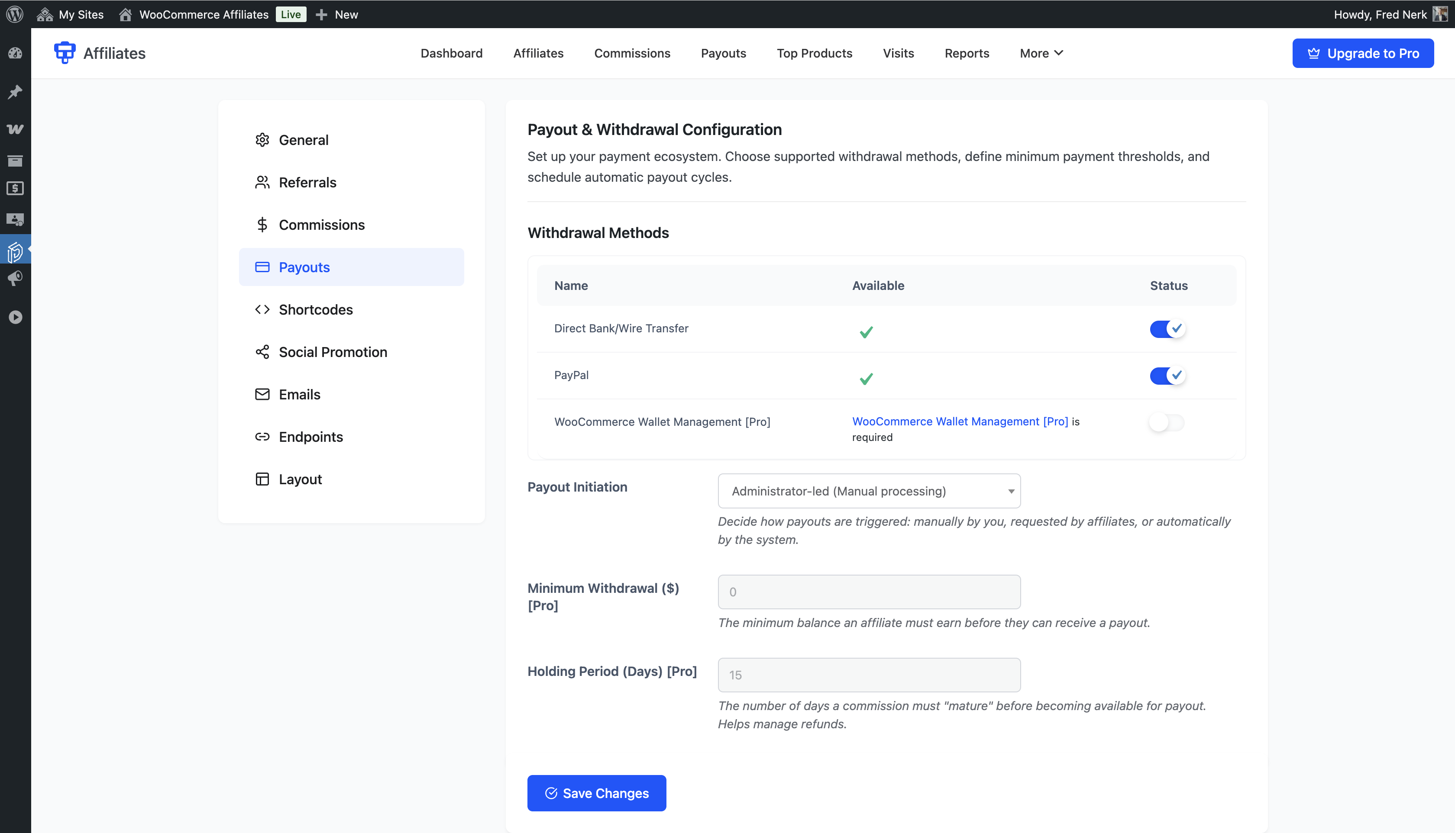This screenshot has width=1455, height=833.
Task: Open the Reports navigation item
Action: [x=966, y=53]
